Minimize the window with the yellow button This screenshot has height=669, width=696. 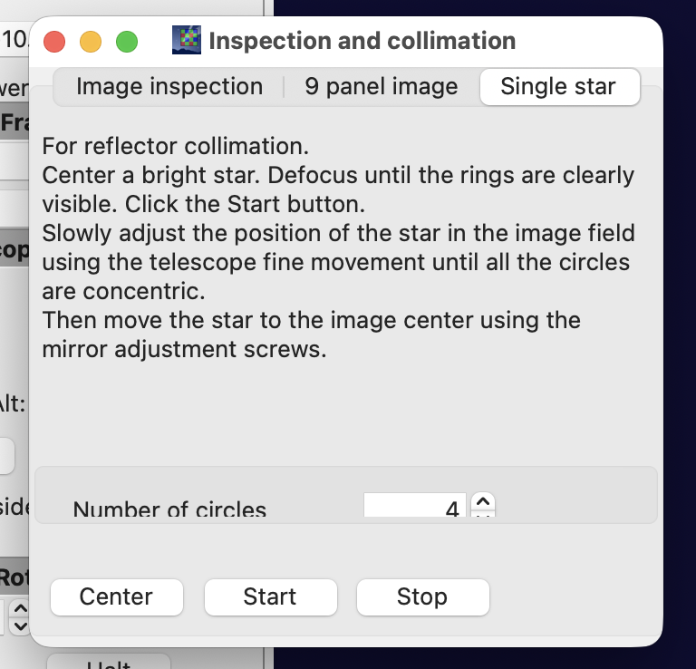91,42
